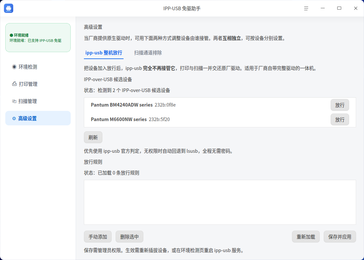Click the 删除选中 button

pos(129,237)
